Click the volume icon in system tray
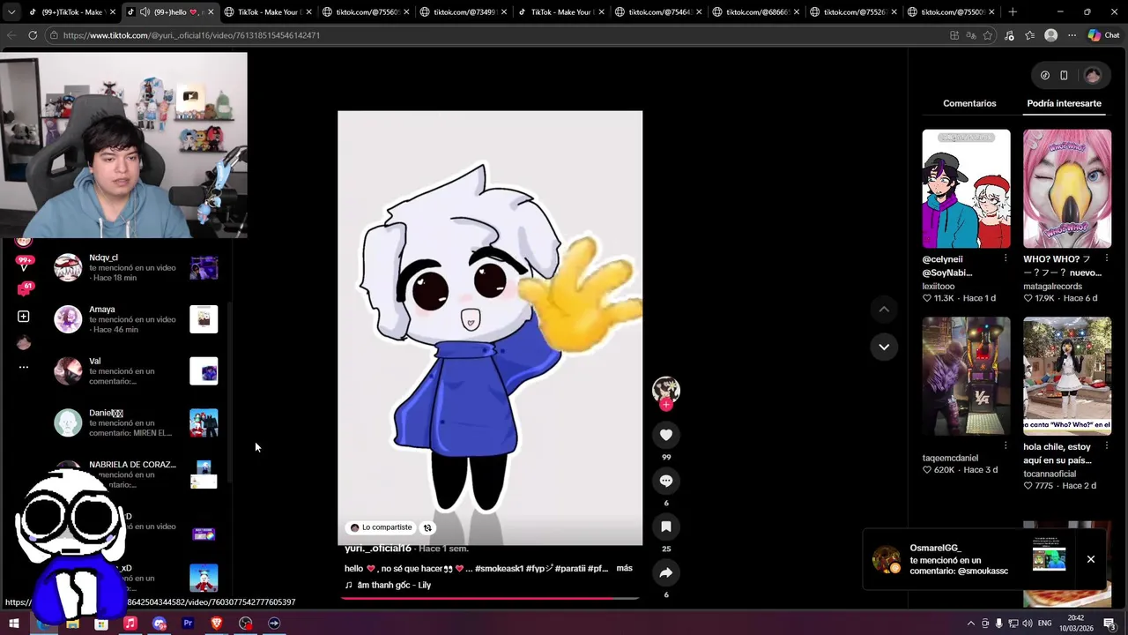The height and width of the screenshot is (635, 1128). click(1027, 624)
